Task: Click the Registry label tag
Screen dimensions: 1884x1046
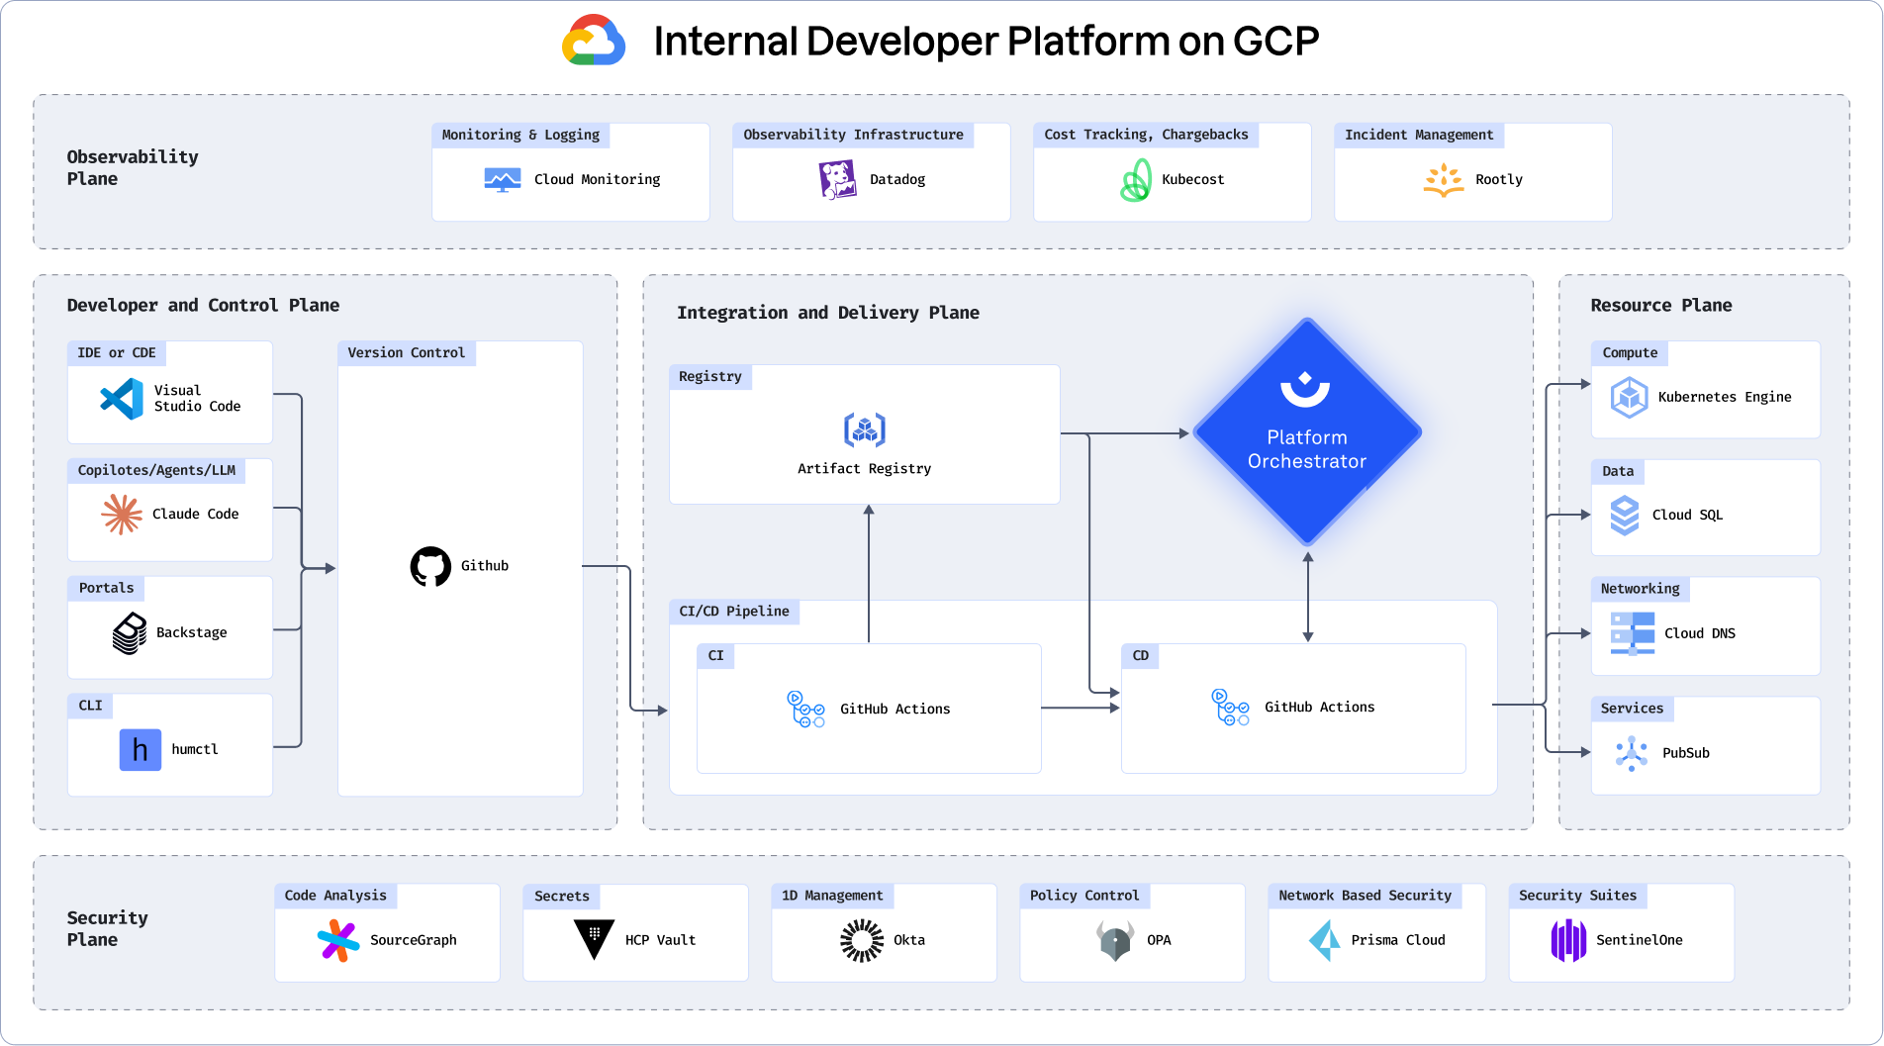Action: point(710,377)
